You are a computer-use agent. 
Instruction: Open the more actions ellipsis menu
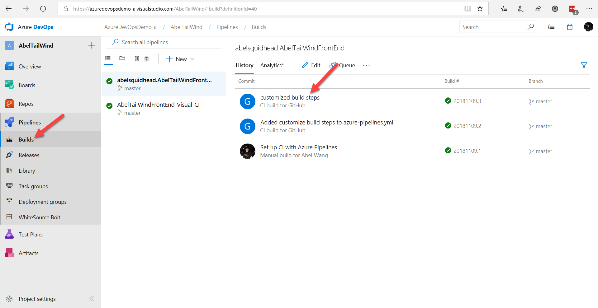coord(366,65)
